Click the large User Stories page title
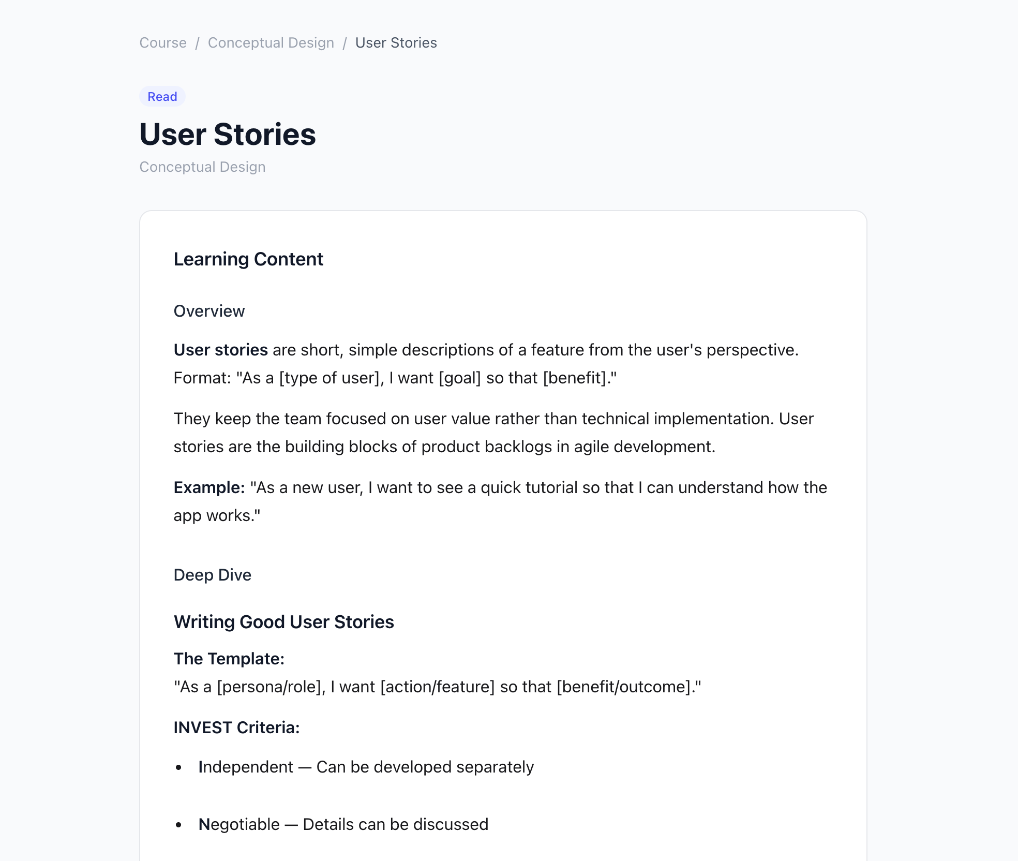Viewport: 1018px width, 861px height. tap(228, 135)
